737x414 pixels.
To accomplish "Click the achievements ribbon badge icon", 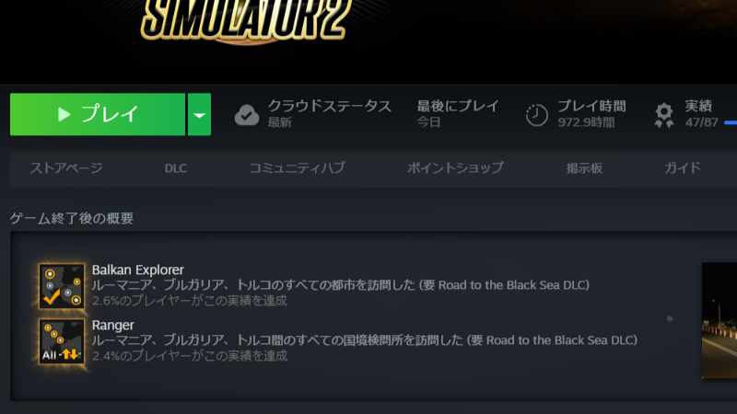I will (x=663, y=116).
